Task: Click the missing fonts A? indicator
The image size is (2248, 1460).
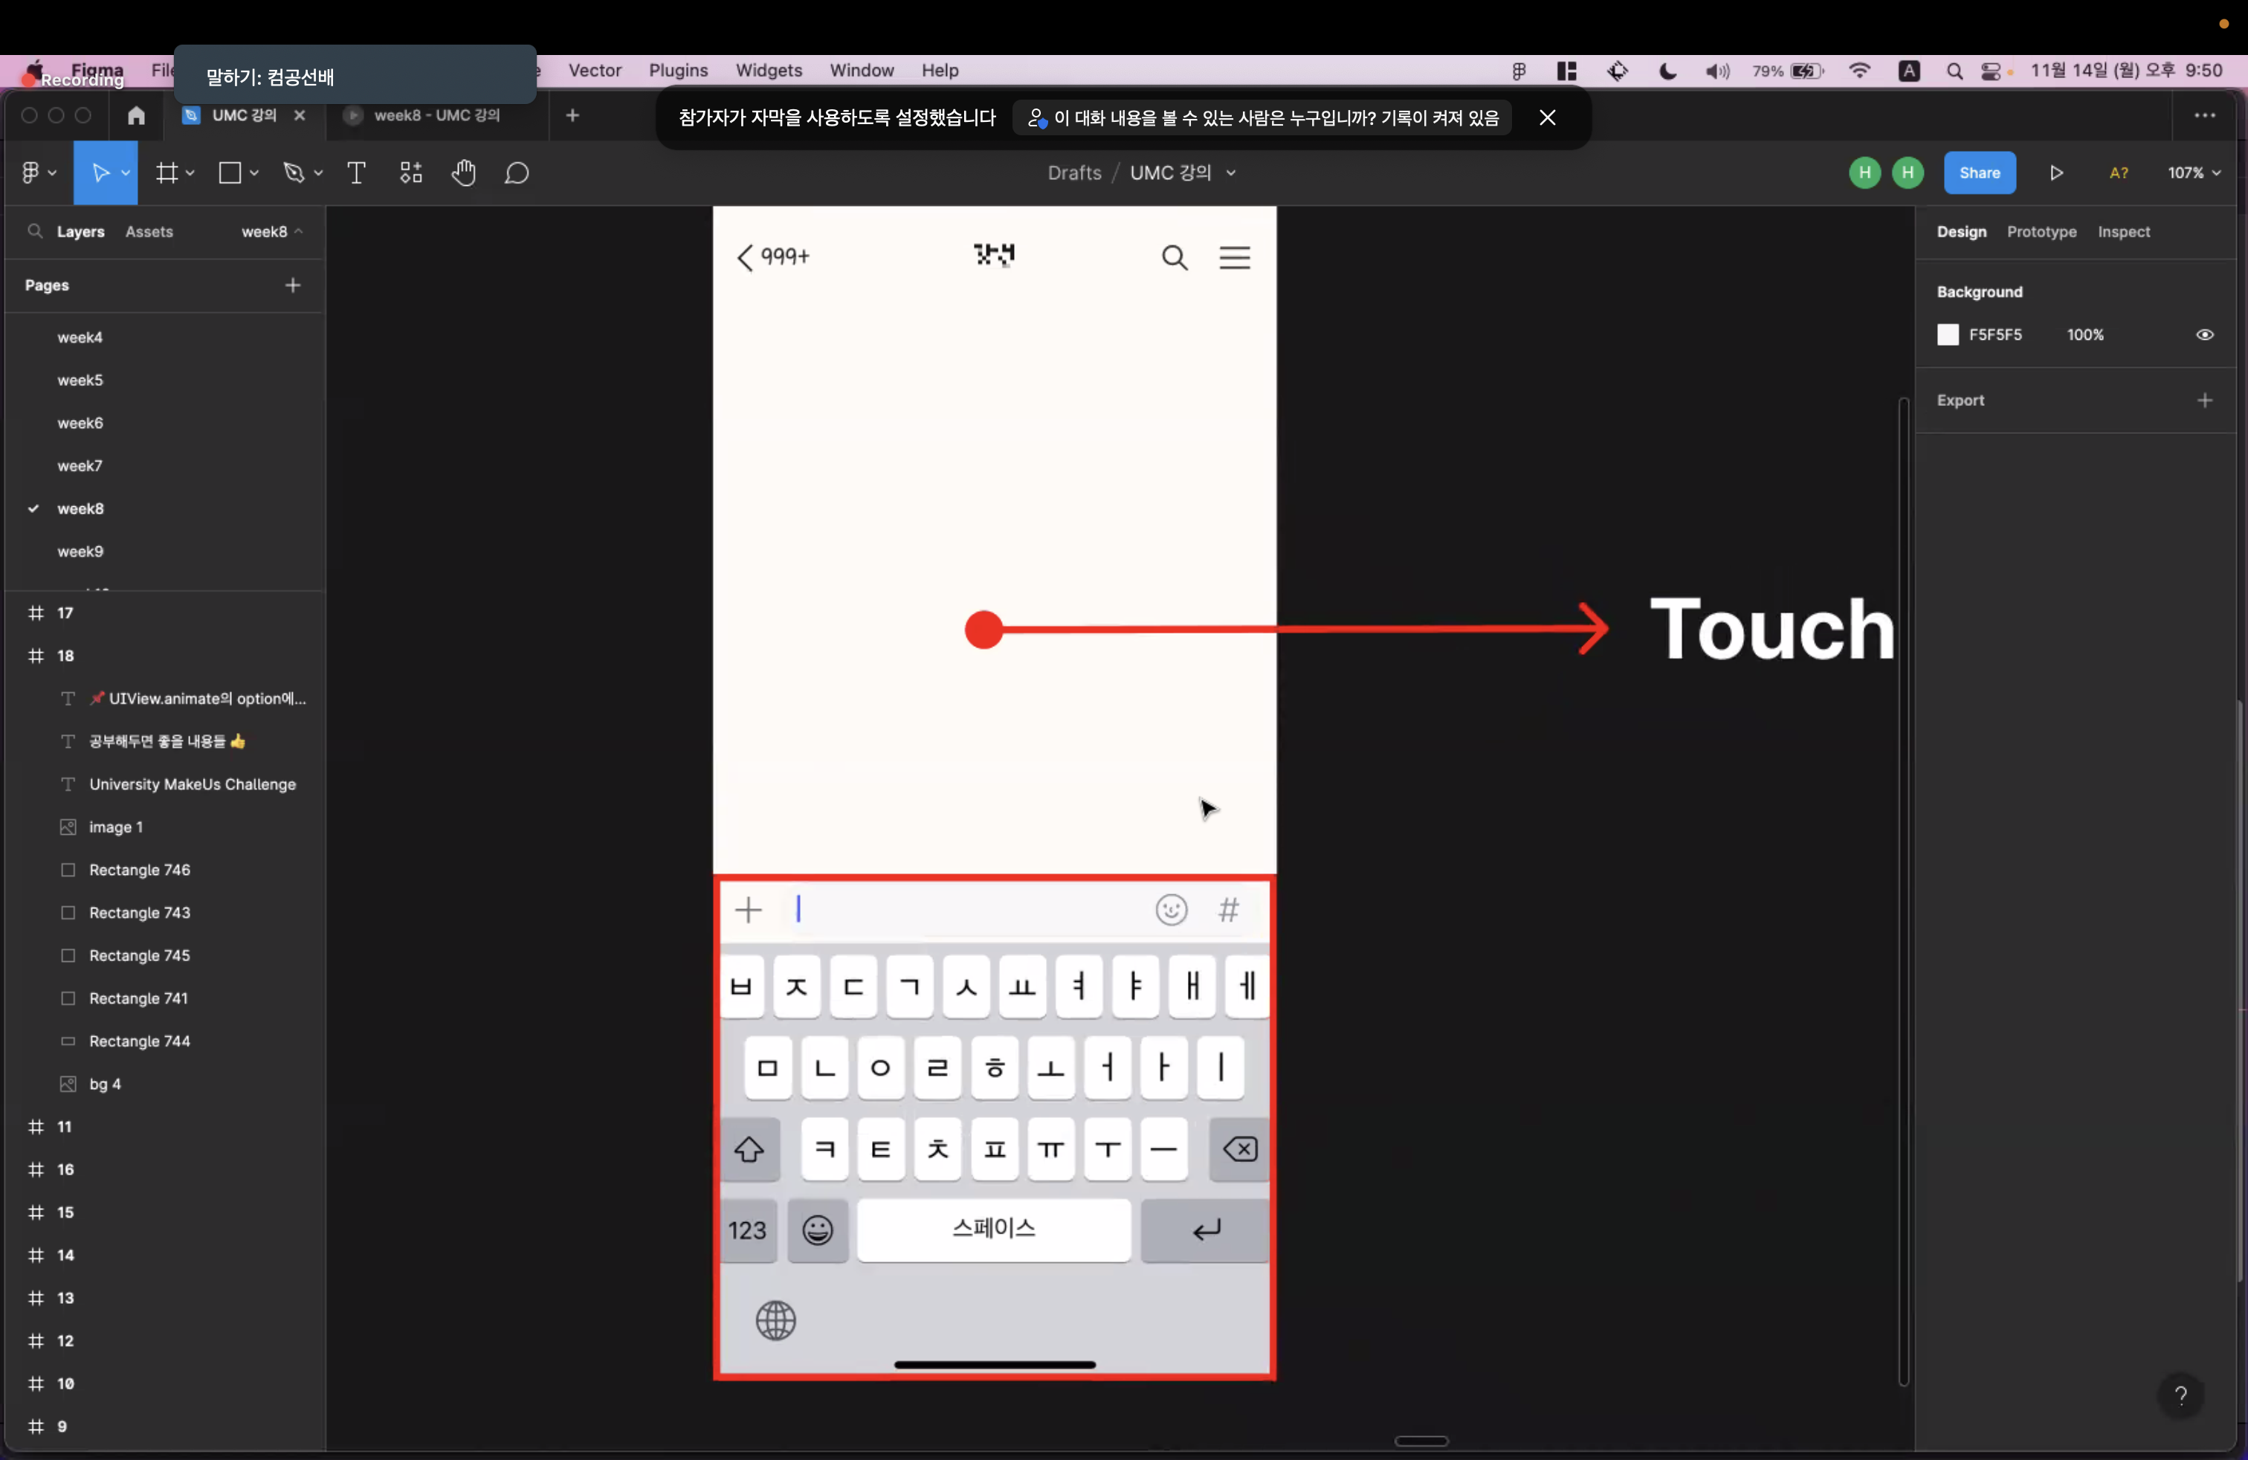Action: (2119, 172)
